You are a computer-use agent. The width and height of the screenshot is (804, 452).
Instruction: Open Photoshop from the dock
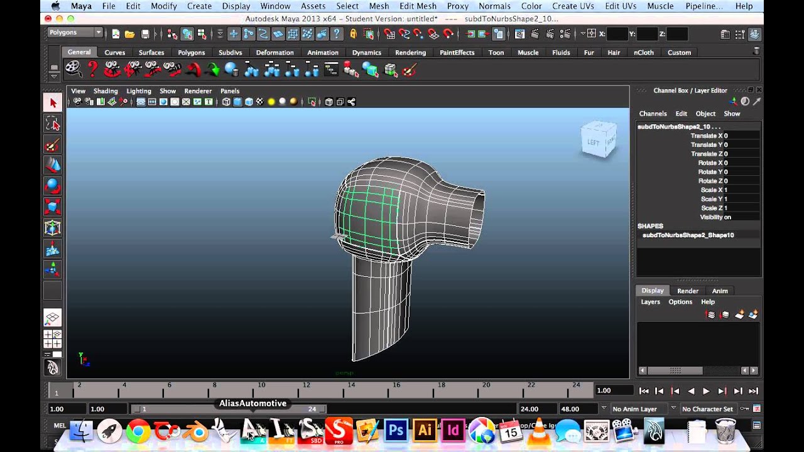click(x=396, y=431)
